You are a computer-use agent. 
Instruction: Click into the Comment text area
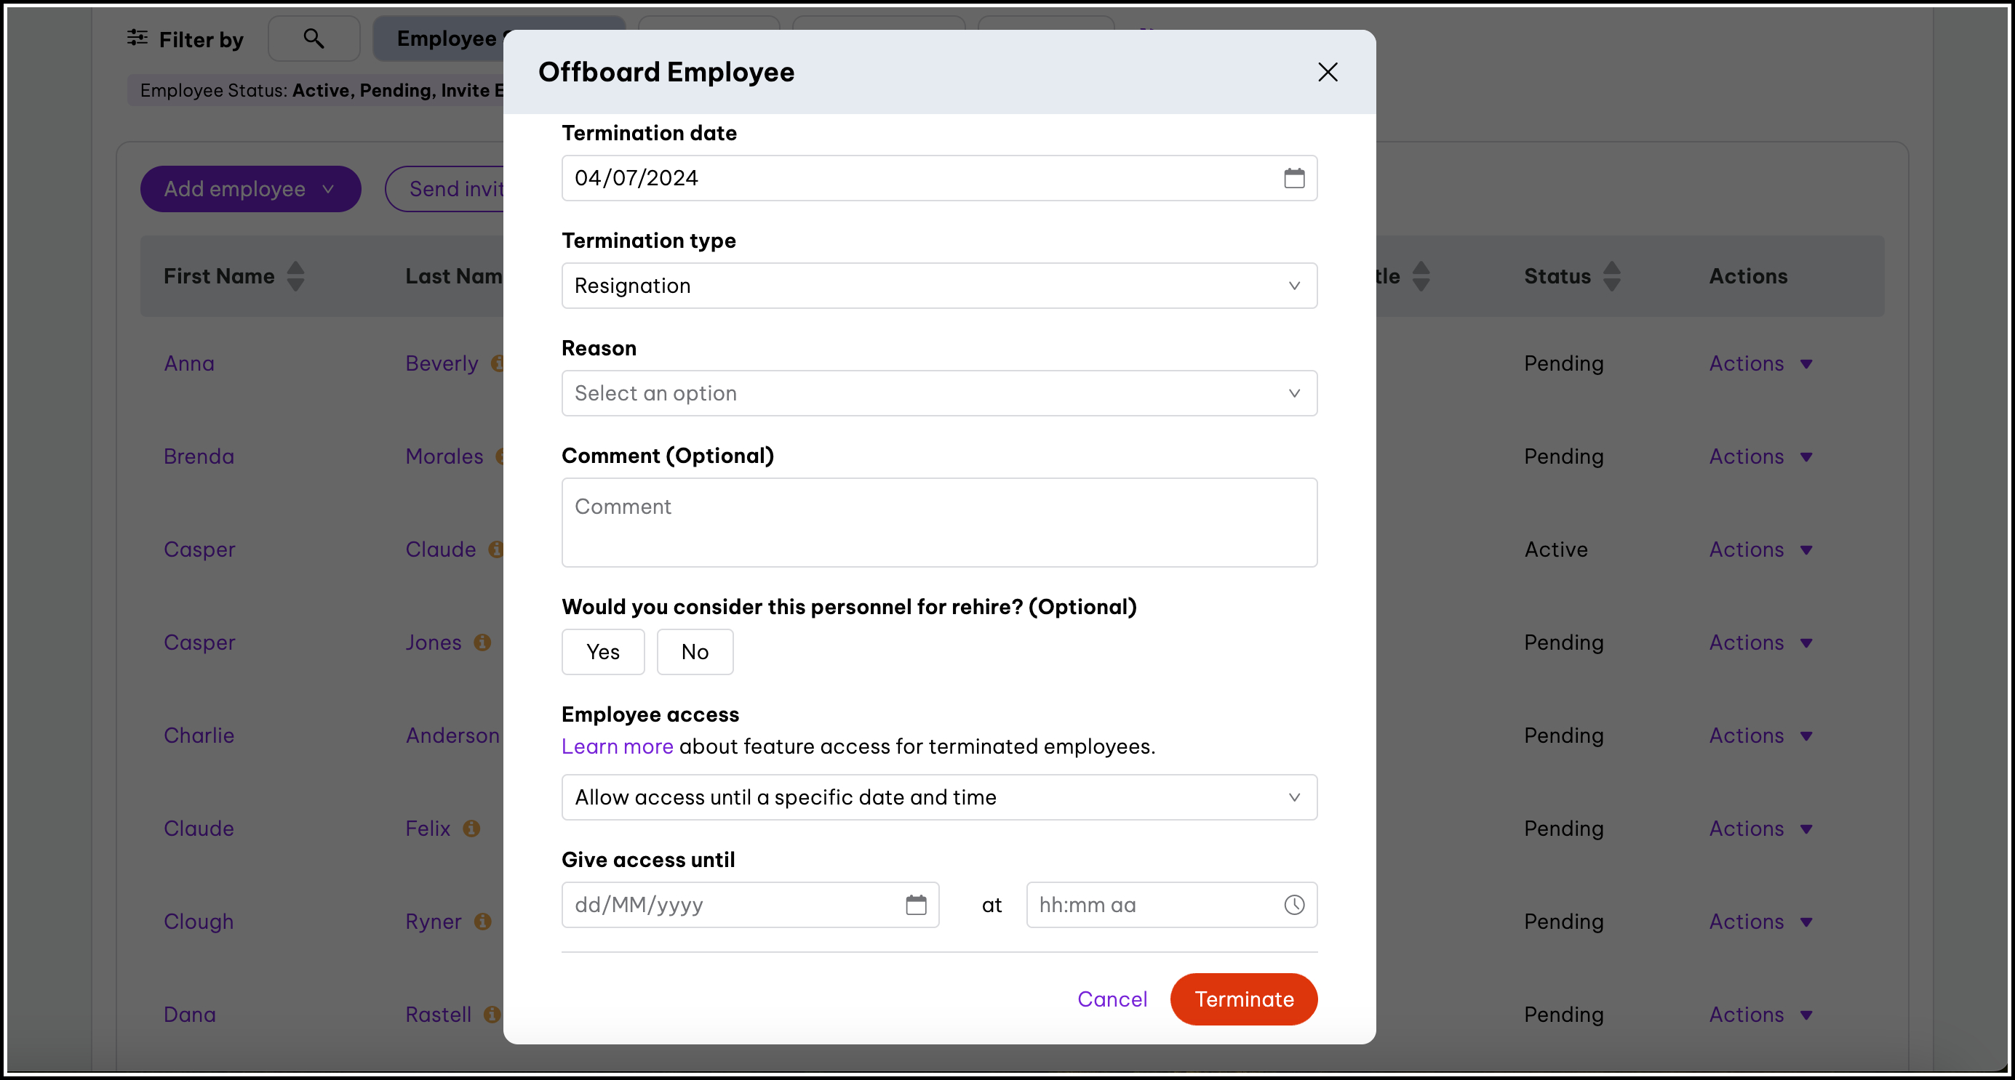pos(938,522)
